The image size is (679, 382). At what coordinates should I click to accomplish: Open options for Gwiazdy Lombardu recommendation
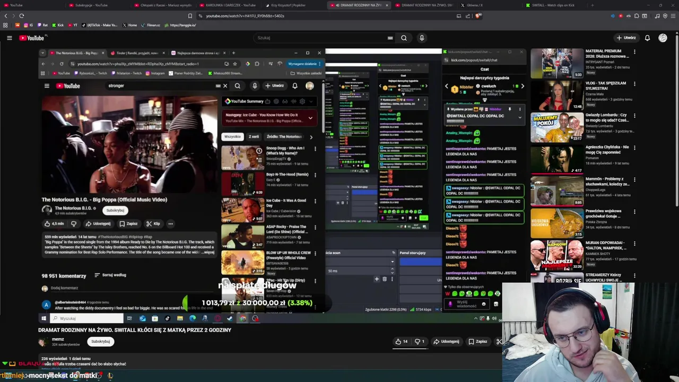[634, 116]
